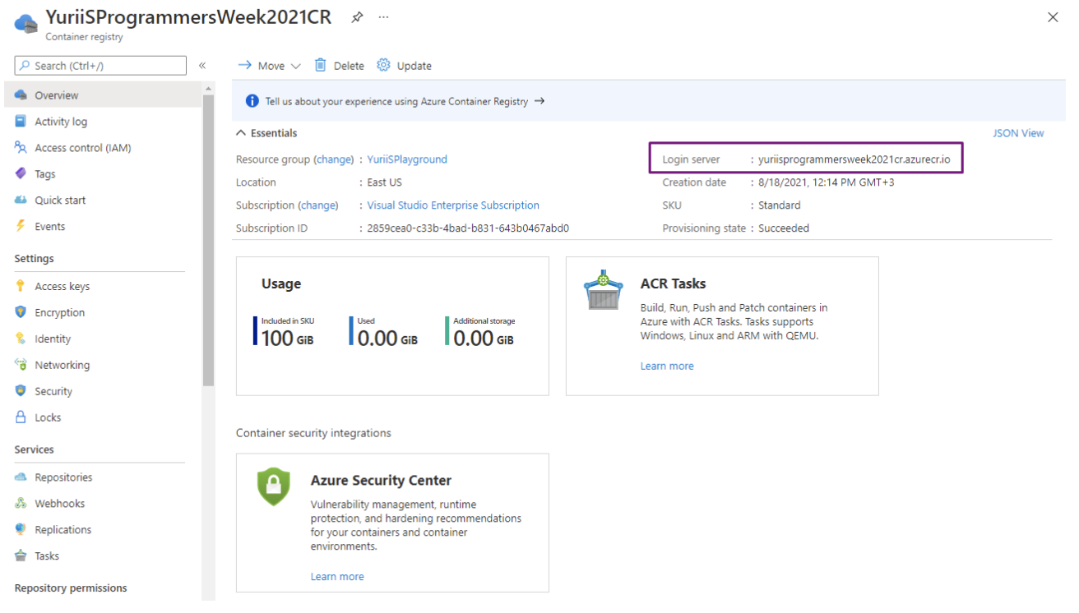Click the Tasks icon in the sidebar
Image resolution: width=1079 pixels, height=613 pixels.
pos(21,556)
